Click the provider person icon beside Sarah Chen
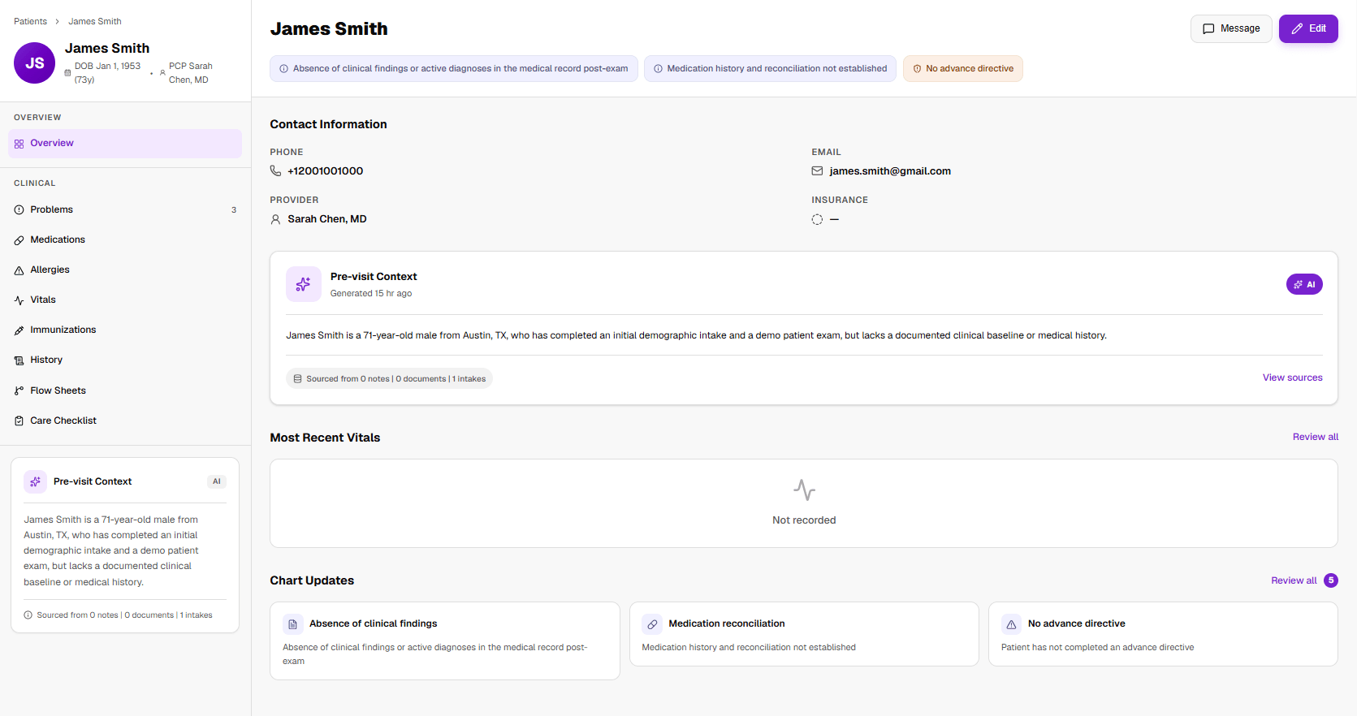The image size is (1357, 716). 275,219
